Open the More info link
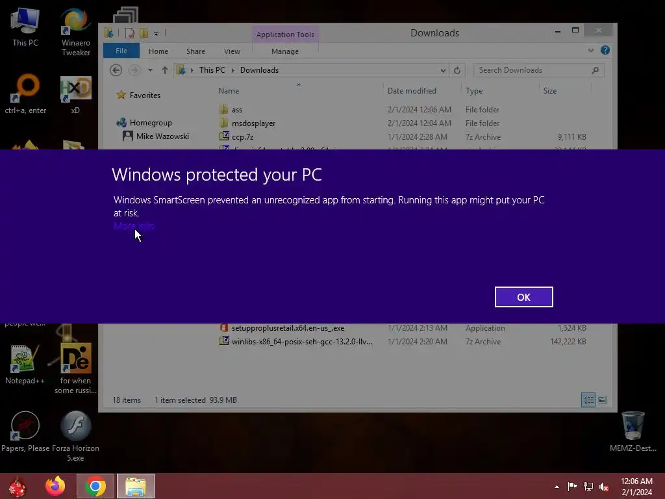The image size is (665, 499). [134, 225]
